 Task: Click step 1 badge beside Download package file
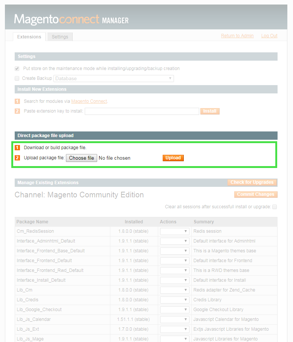click(17, 148)
